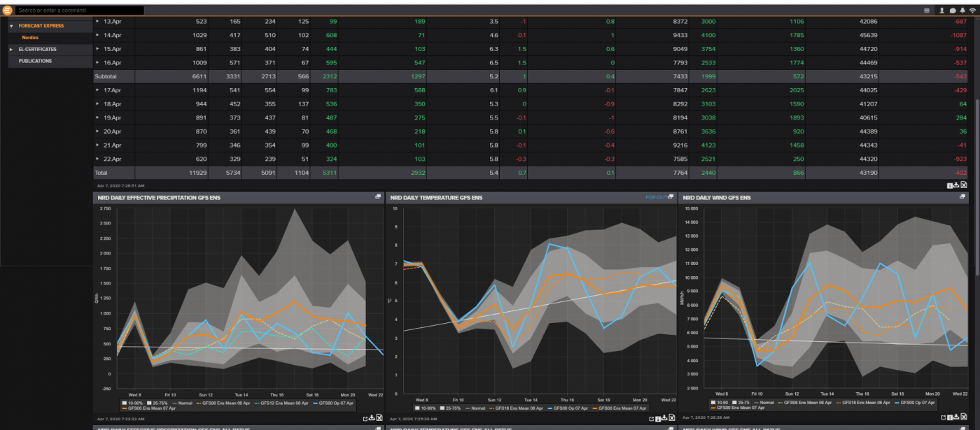Check the connection status wifi icon

click(972, 10)
